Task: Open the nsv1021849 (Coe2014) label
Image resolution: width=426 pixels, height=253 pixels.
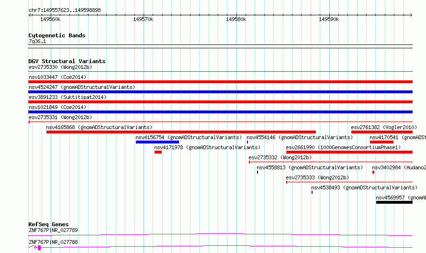Action: (x=57, y=107)
